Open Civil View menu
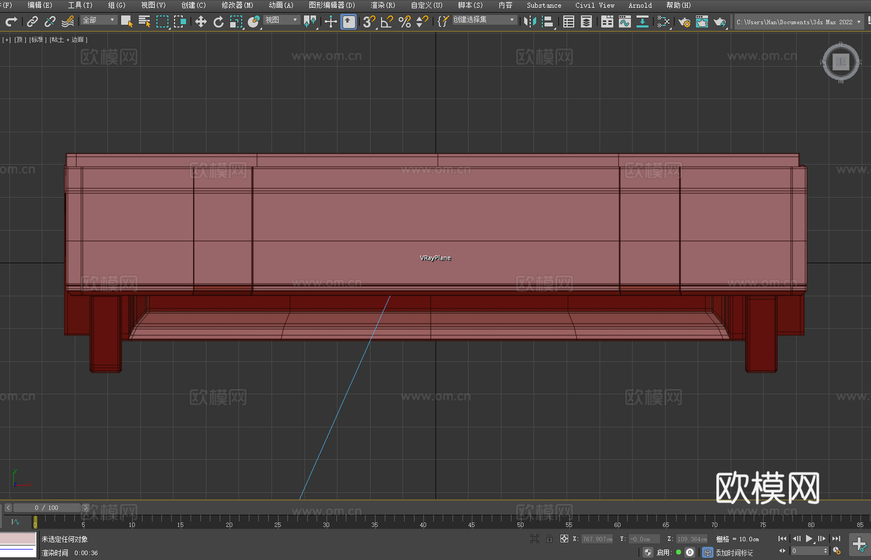The image size is (871, 560). (x=595, y=5)
